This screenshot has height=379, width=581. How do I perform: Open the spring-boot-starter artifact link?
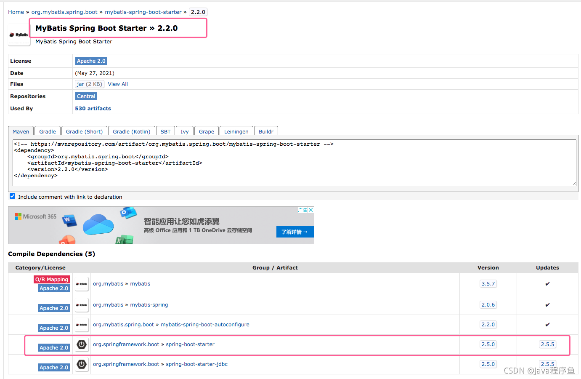tap(190, 344)
